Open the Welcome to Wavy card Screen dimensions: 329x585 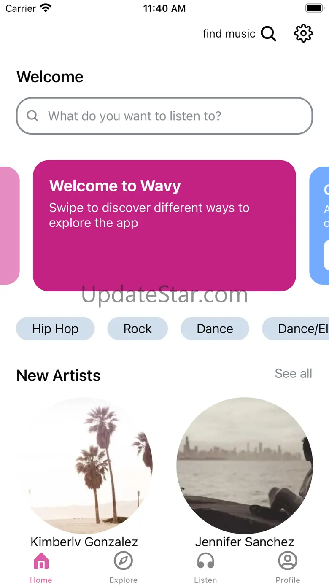pyautogui.click(x=164, y=226)
